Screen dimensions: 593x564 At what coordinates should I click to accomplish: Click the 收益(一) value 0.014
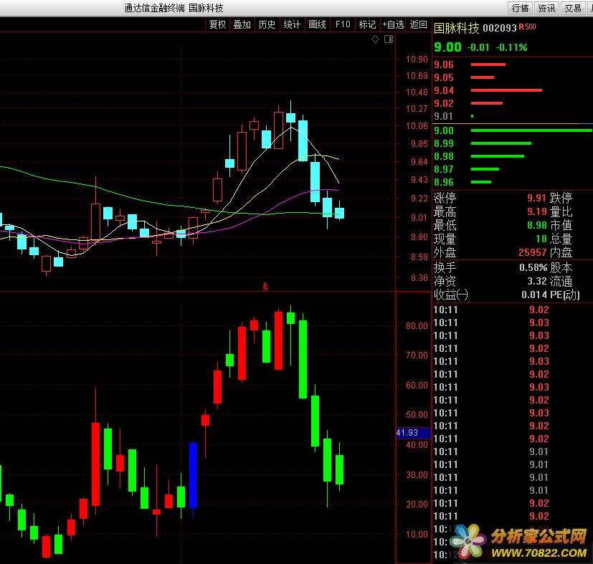coord(534,295)
